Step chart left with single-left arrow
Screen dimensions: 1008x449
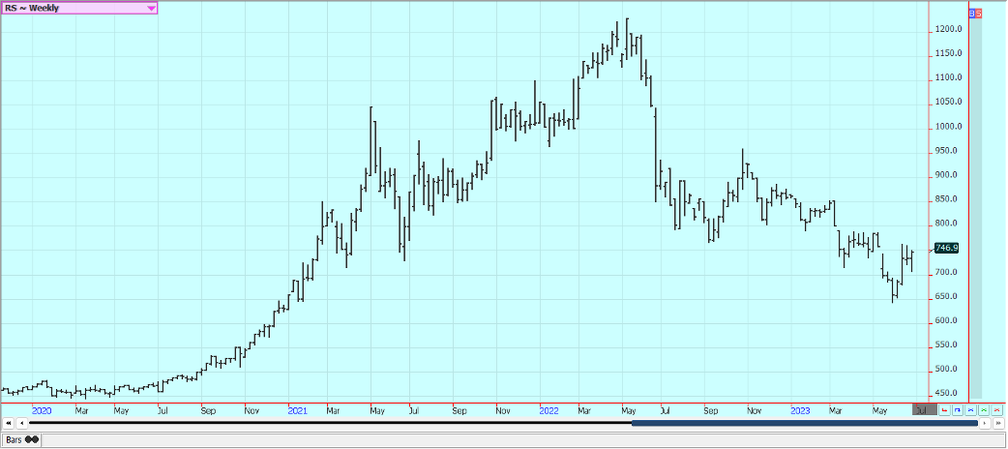(x=21, y=423)
